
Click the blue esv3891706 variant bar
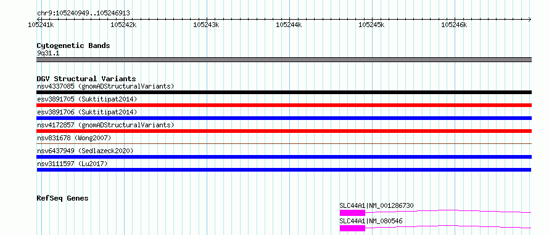(284, 118)
